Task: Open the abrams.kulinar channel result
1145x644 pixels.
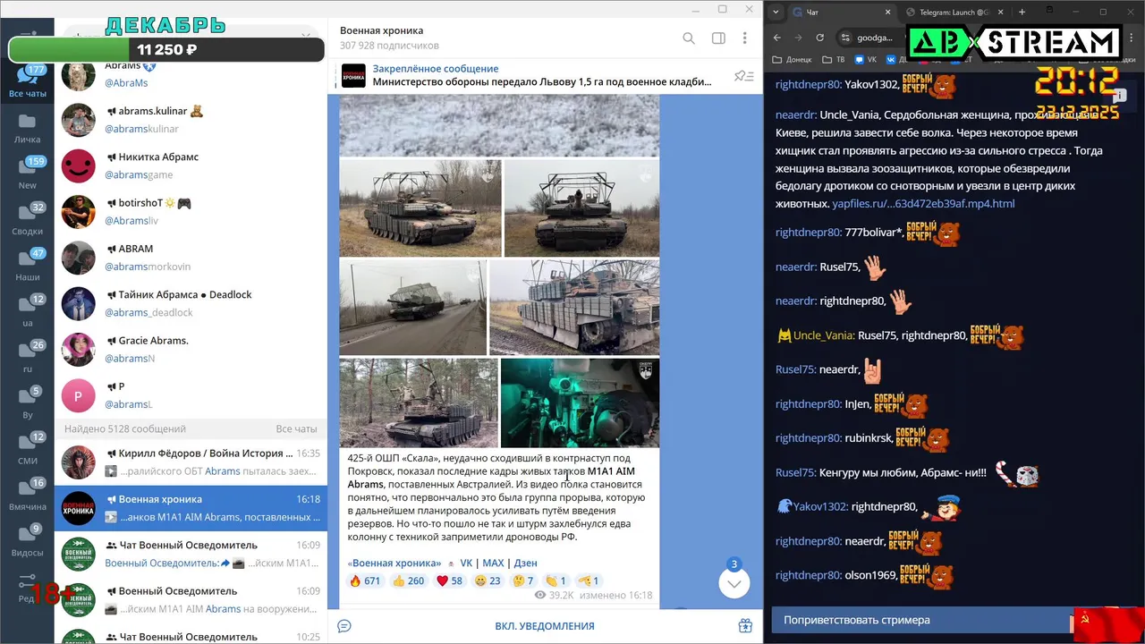Action: (x=191, y=120)
